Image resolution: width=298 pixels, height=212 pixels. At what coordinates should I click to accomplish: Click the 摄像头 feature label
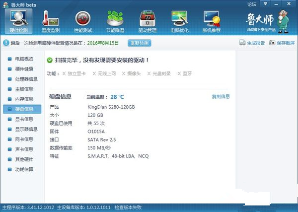(x=134, y=73)
